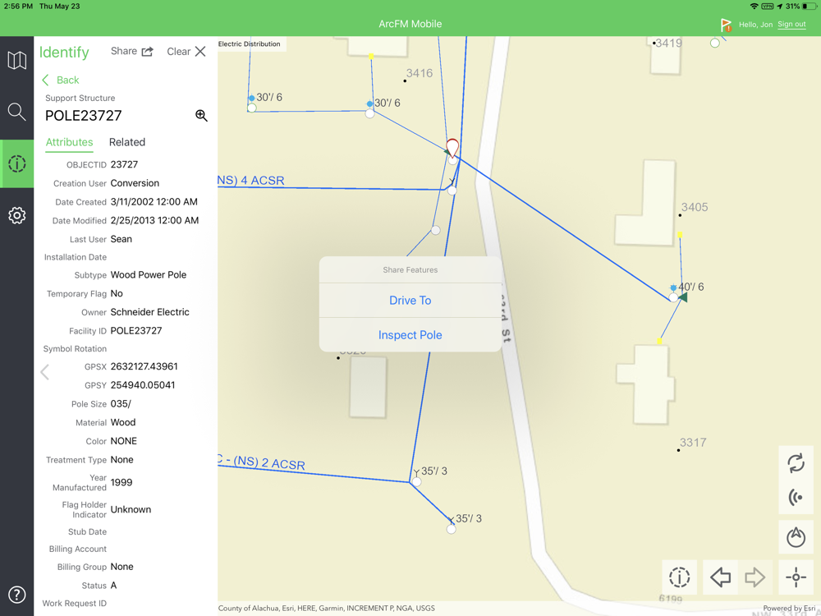Screen dimensions: 821x616
Task: Open the settings gear in sidebar
Action: point(16,215)
